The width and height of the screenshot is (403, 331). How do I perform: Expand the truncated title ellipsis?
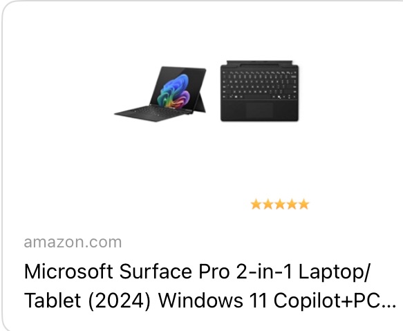388,306
